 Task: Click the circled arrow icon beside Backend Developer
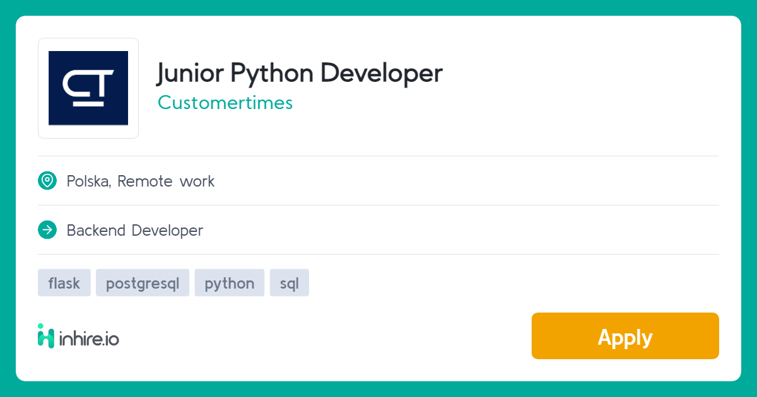(x=47, y=230)
